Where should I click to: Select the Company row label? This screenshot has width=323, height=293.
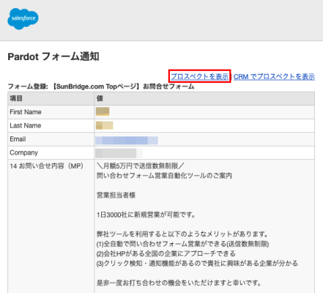tap(23, 153)
